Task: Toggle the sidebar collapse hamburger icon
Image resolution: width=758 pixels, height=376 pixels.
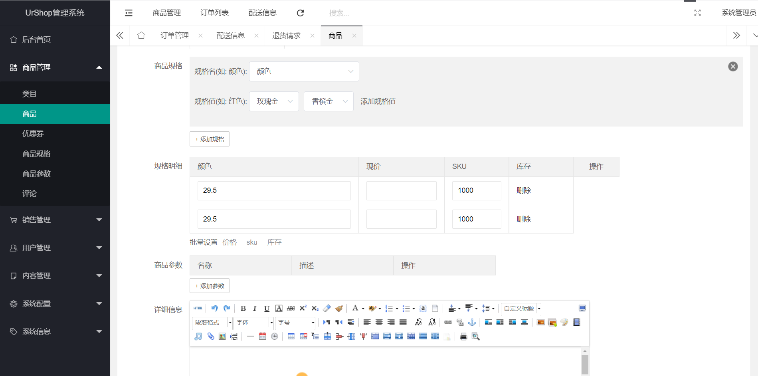Action: 129,13
